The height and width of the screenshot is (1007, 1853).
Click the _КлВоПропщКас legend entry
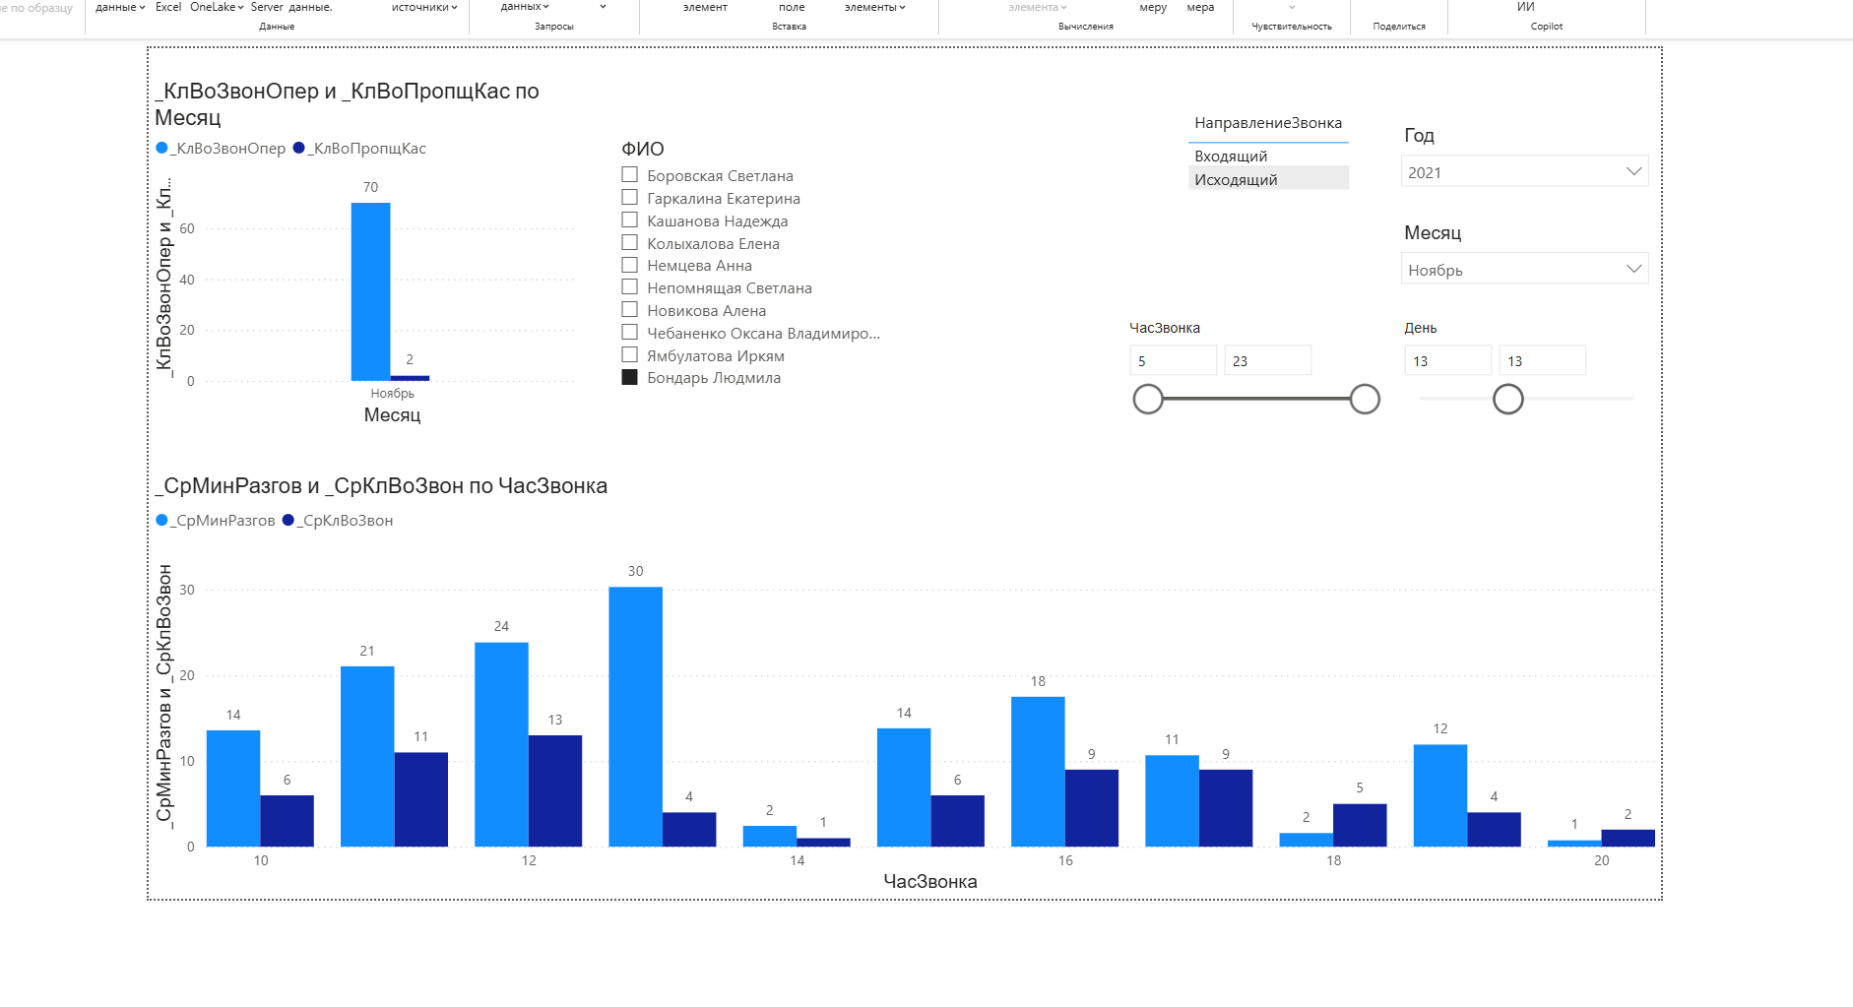point(359,148)
